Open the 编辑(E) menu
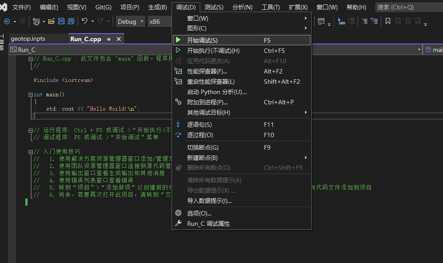The width and height of the screenshot is (443, 263). point(49,7)
